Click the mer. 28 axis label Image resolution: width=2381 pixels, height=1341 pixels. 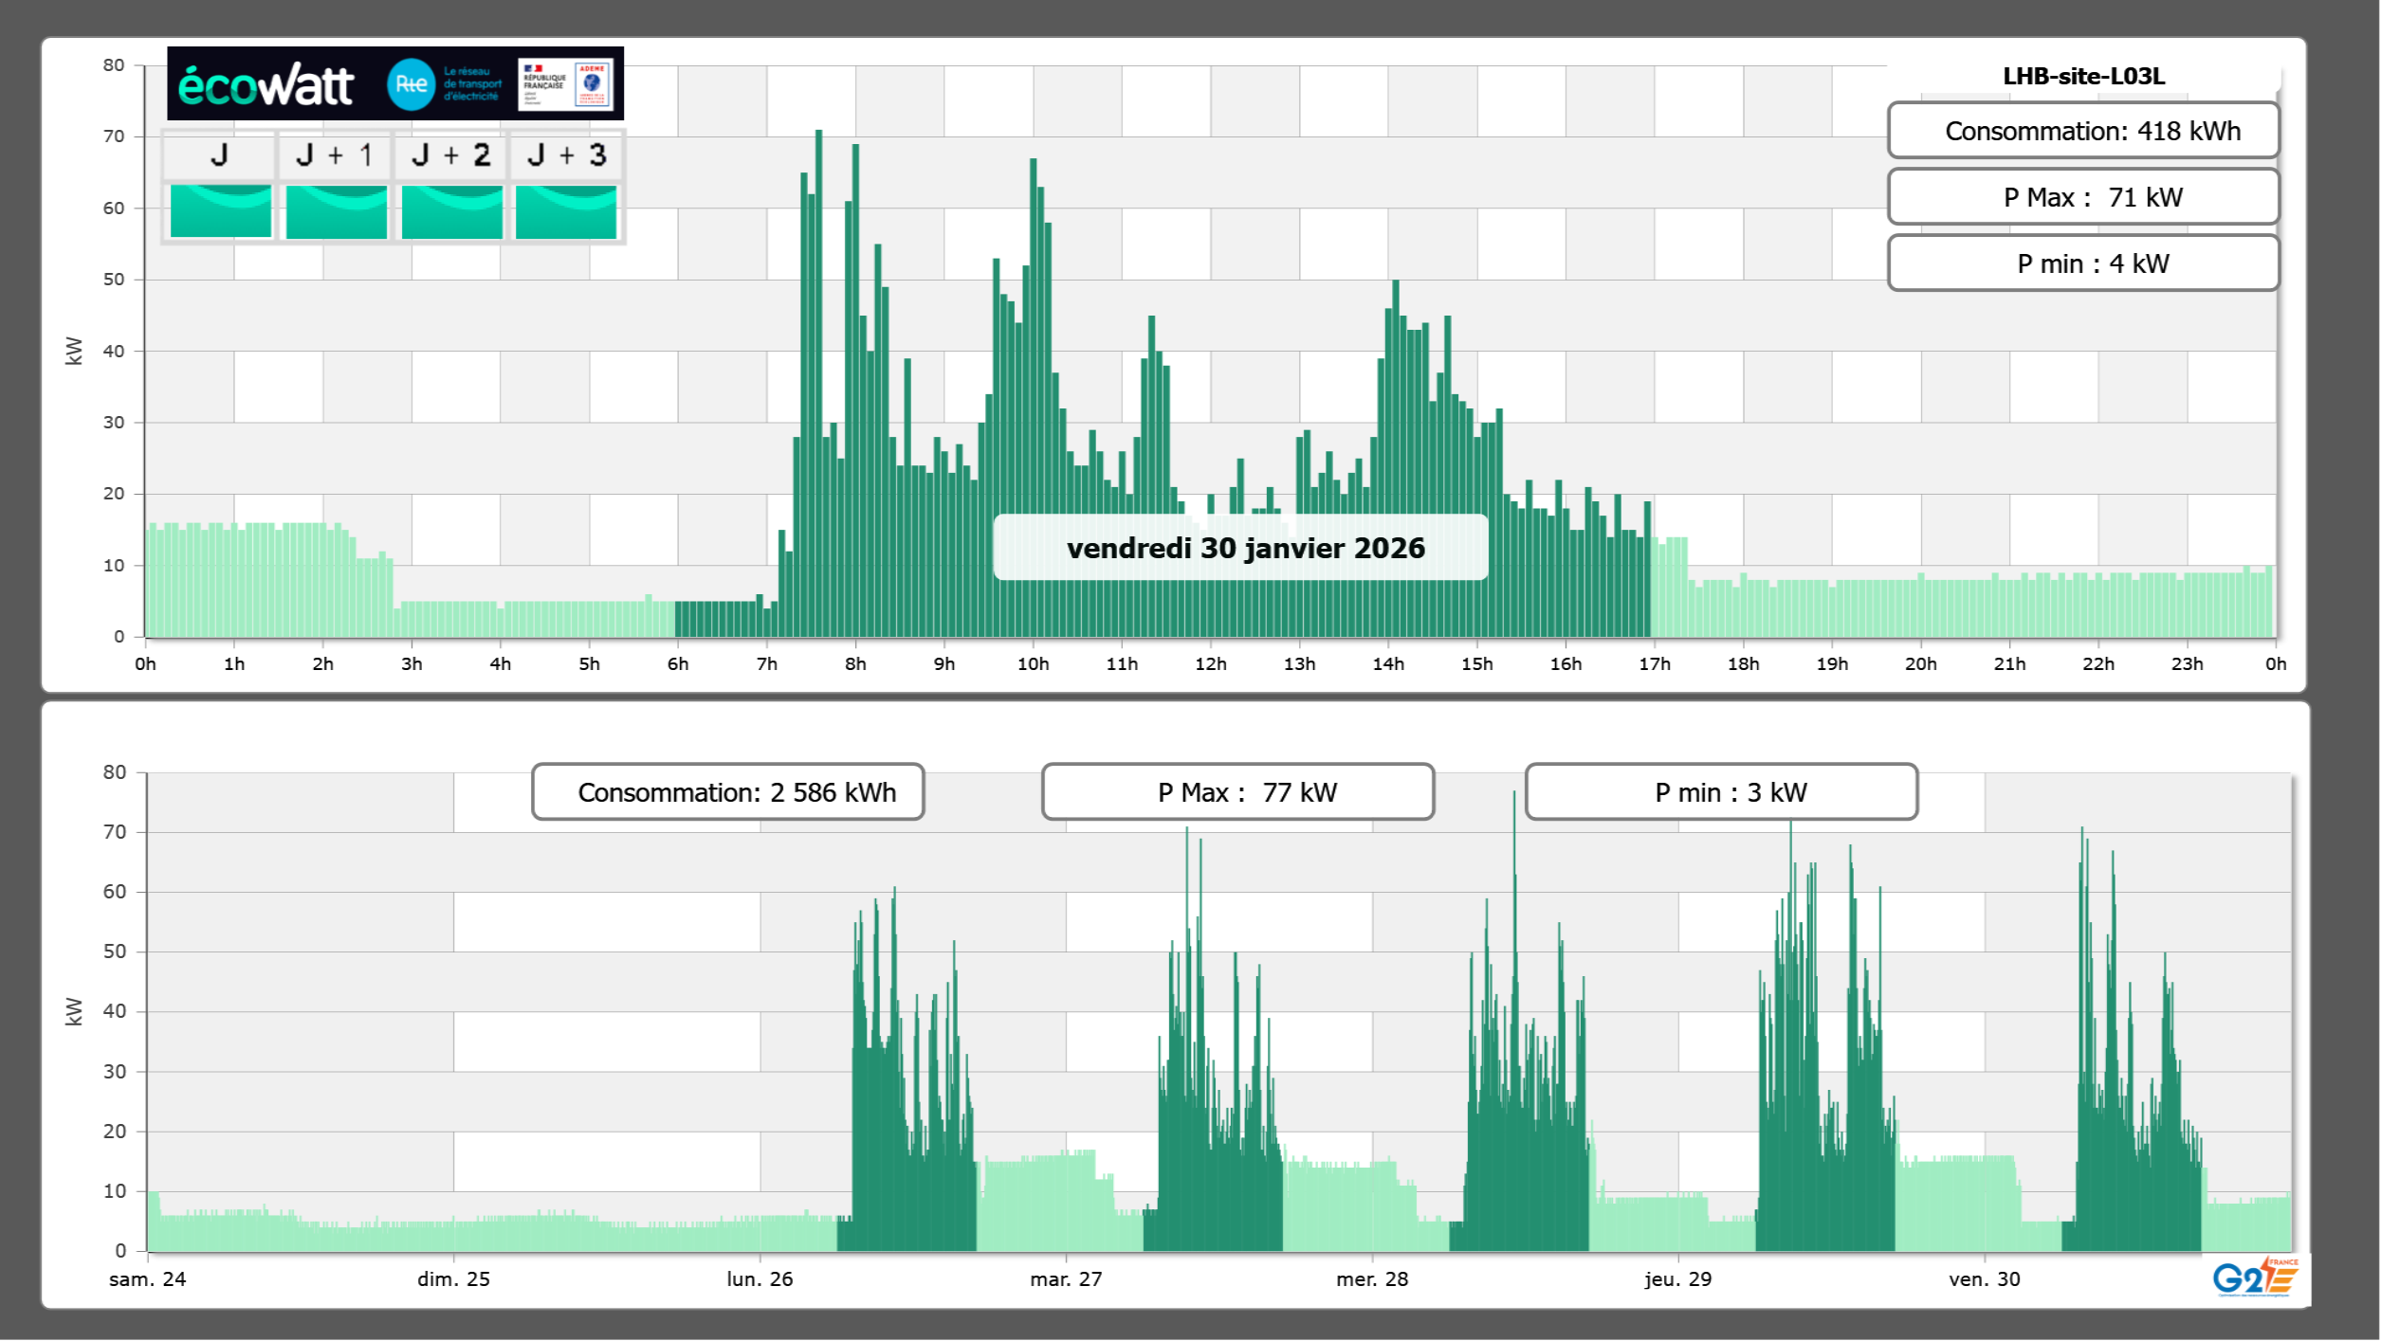pyautogui.click(x=1371, y=1279)
